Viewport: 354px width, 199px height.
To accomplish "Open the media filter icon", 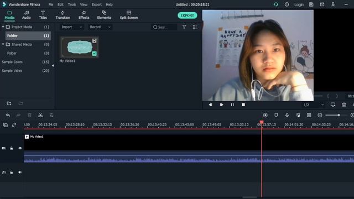I will (184, 27).
